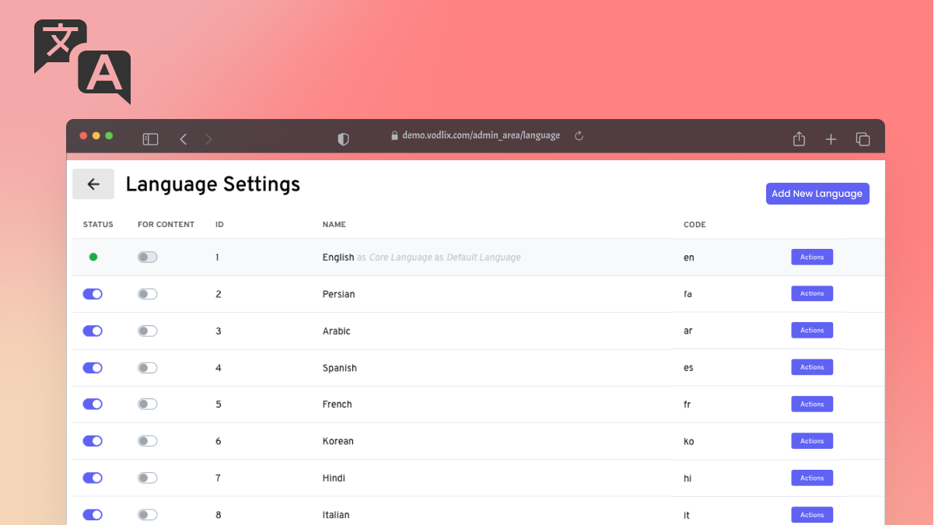Image resolution: width=952 pixels, height=525 pixels.
Task: Click the back arrow beside Language Settings
Action: click(93, 184)
